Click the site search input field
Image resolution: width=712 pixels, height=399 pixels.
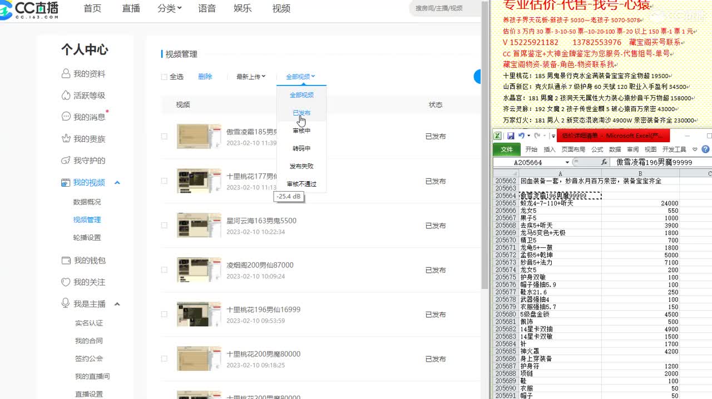(x=445, y=8)
